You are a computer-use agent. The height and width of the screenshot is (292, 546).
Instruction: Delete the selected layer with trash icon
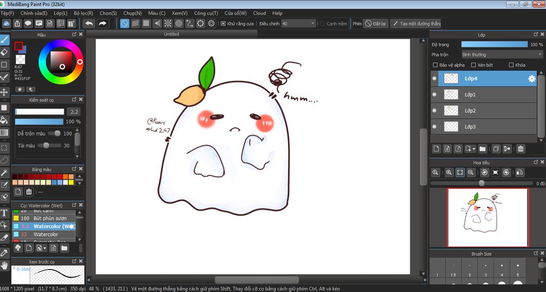[x=520, y=149]
